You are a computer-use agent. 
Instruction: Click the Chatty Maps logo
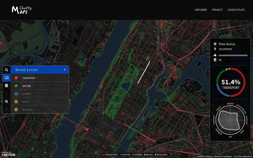[x=21, y=10]
